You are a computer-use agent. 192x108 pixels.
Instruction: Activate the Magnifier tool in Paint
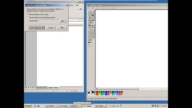tap(93, 19)
